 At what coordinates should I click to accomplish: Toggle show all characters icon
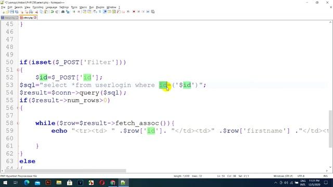click(100, 11)
